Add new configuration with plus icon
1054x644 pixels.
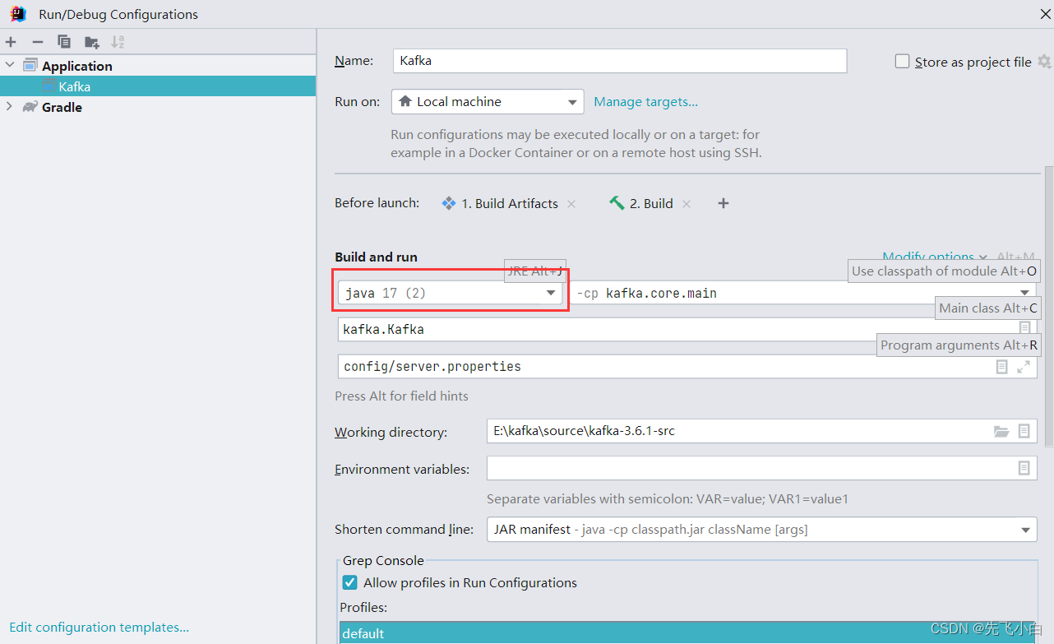click(x=11, y=42)
